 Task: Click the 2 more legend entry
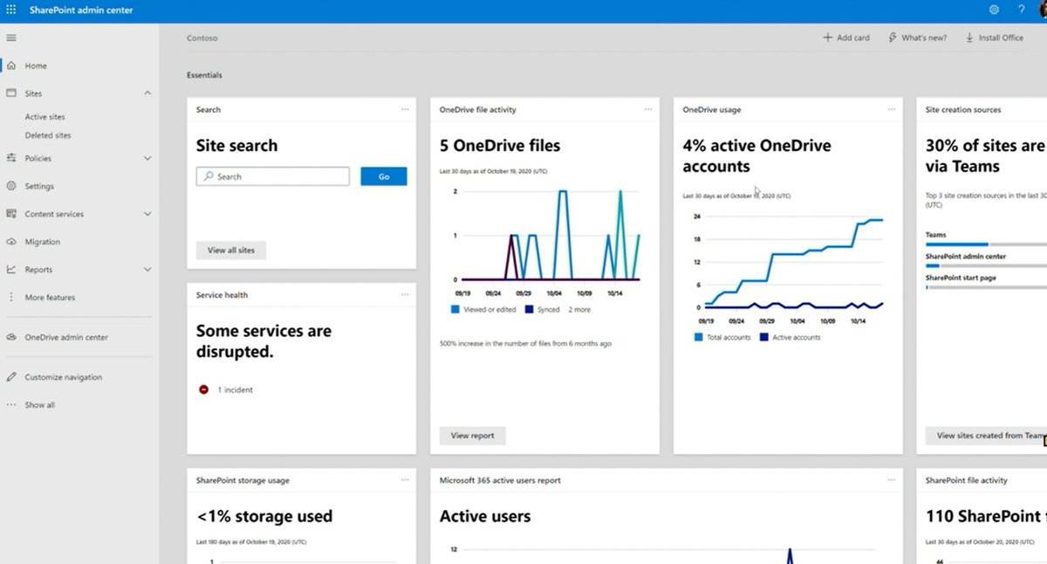point(579,310)
